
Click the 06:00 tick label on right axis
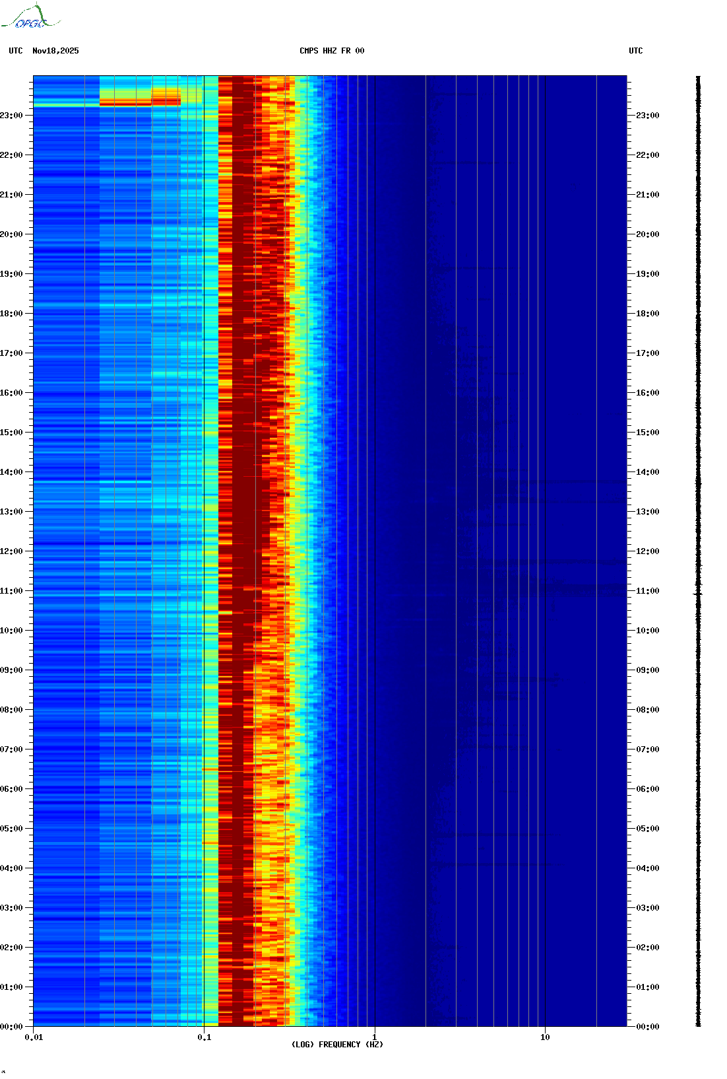pos(647,789)
